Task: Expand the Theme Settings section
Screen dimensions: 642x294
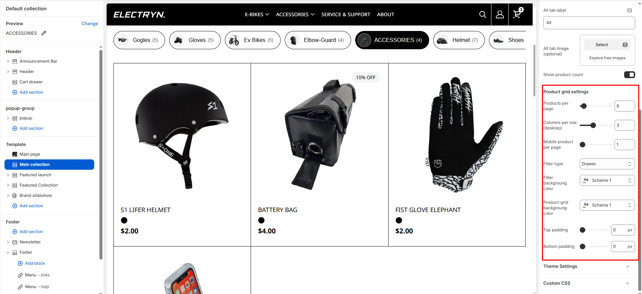Action: [x=587, y=266]
